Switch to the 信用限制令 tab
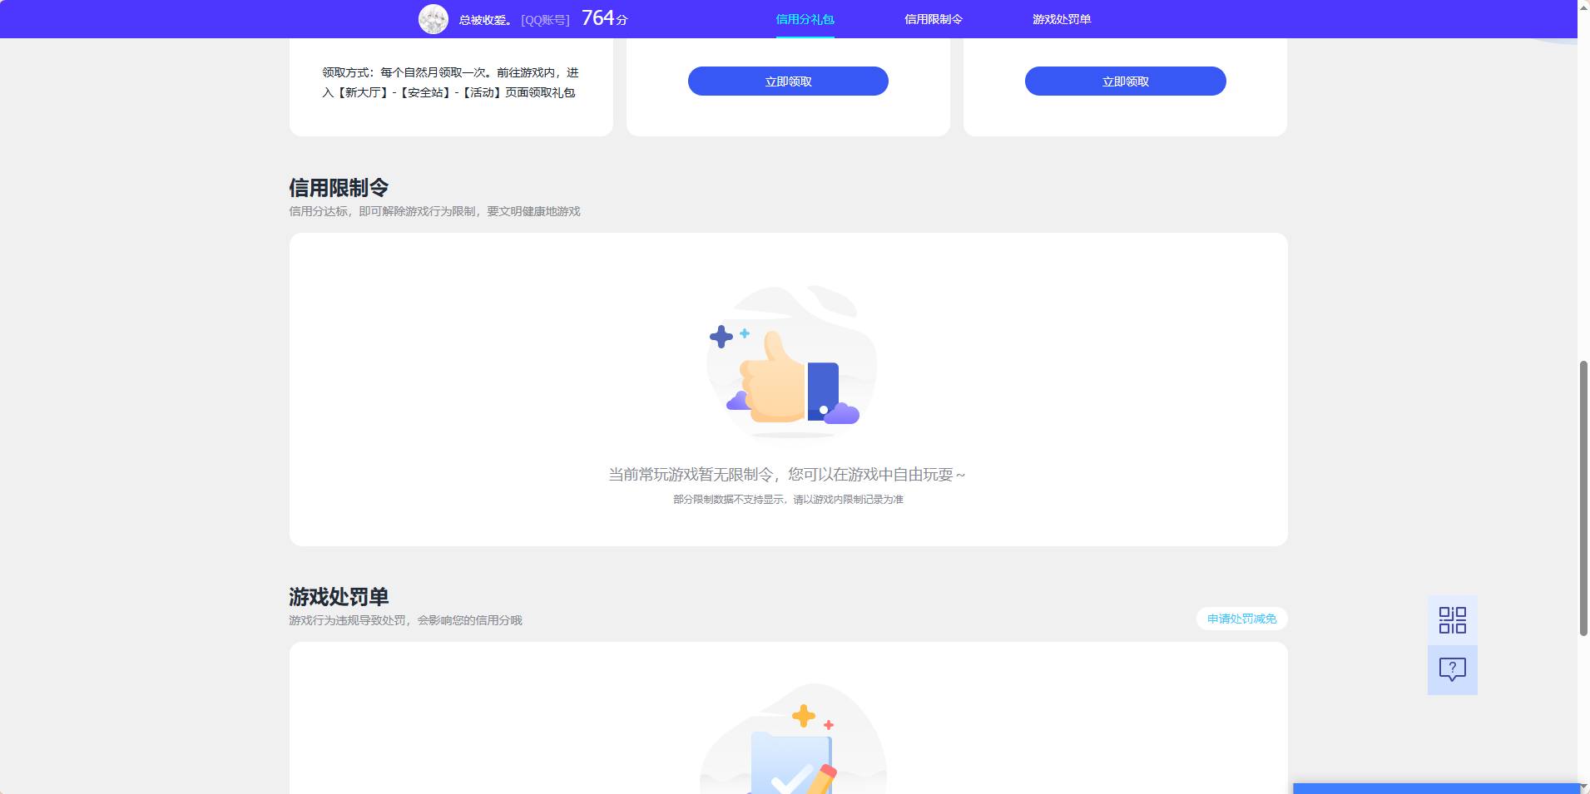 pos(934,19)
